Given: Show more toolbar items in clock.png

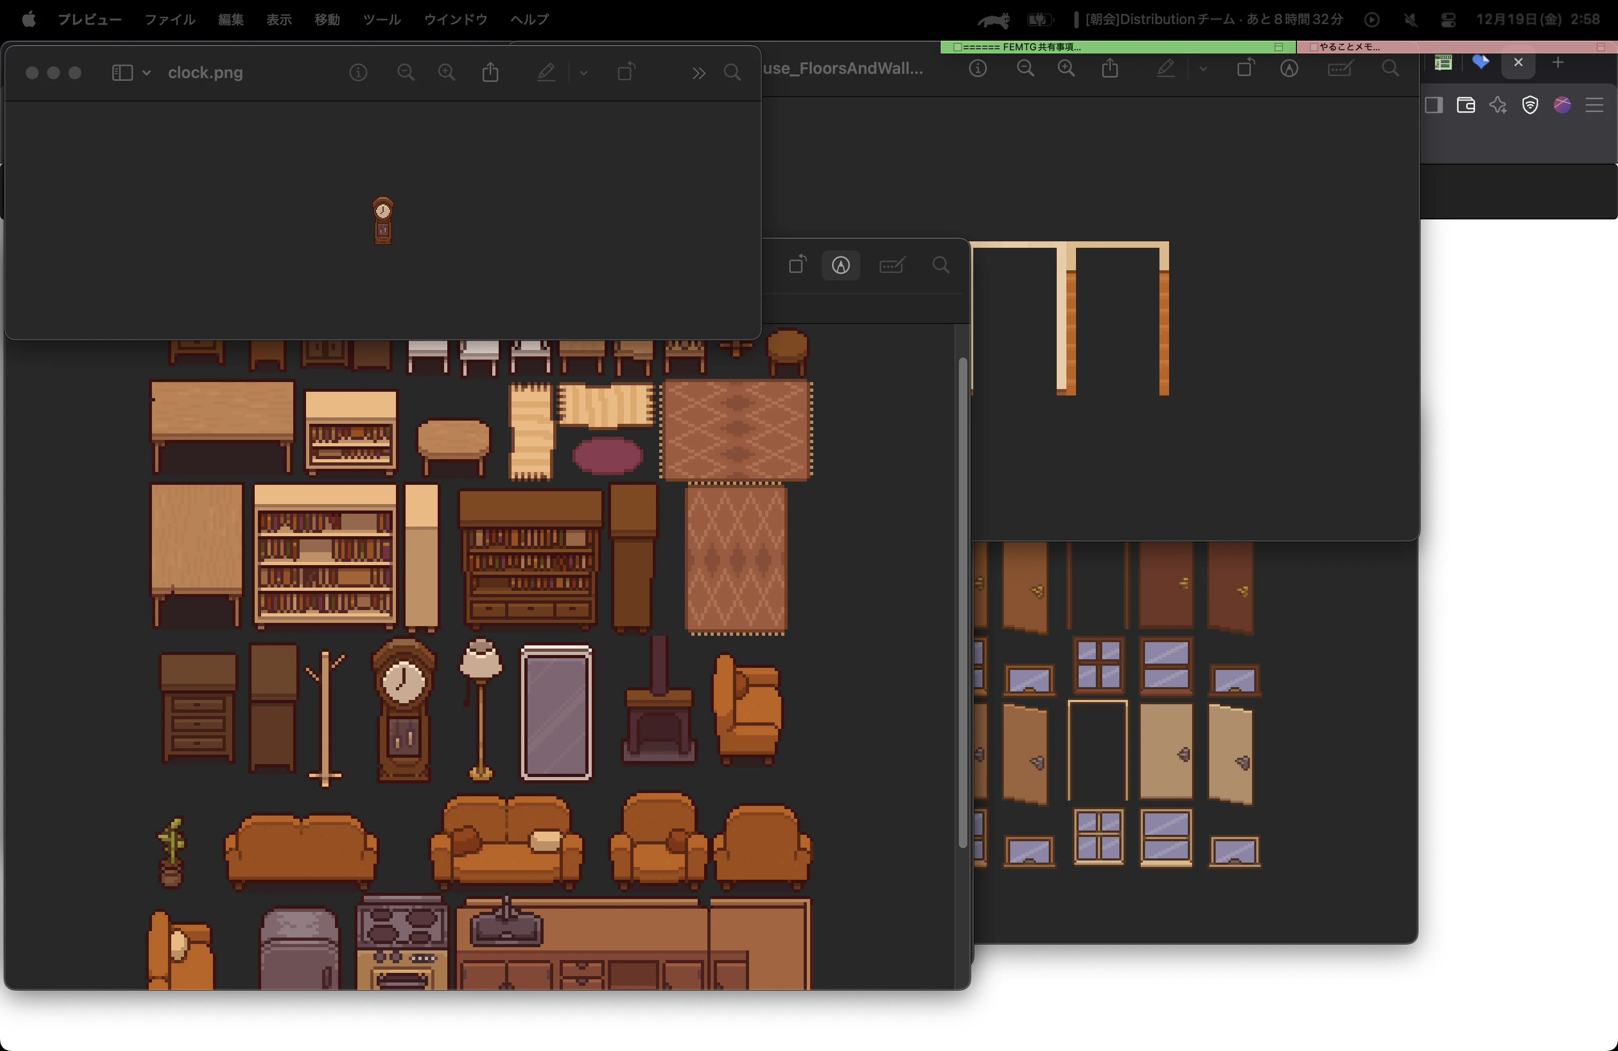Looking at the screenshot, I should tap(698, 73).
